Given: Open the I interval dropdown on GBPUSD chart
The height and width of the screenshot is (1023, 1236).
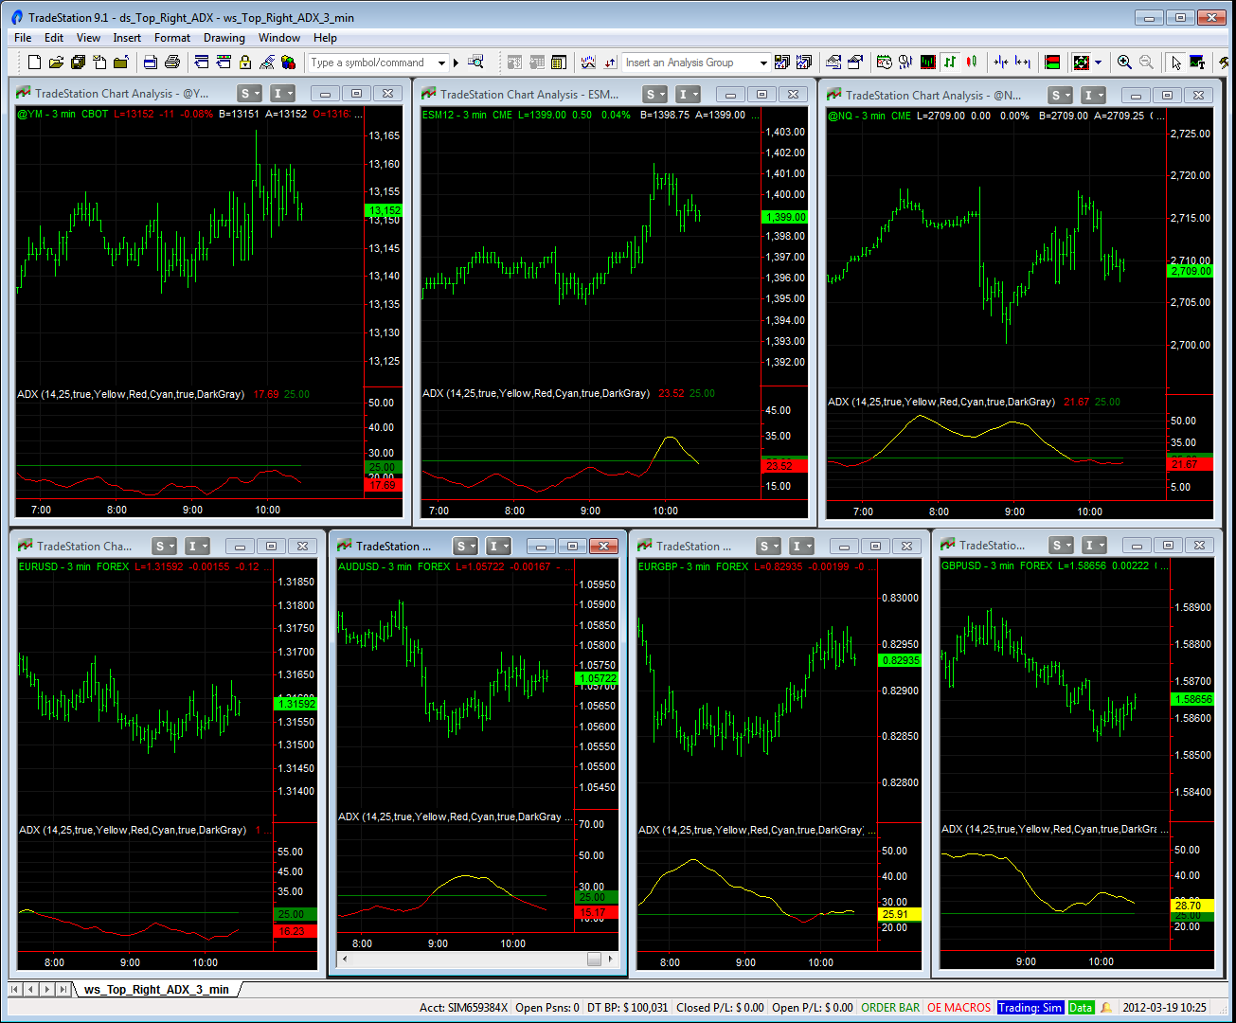Looking at the screenshot, I should pyautogui.click(x=1094, y=546).
